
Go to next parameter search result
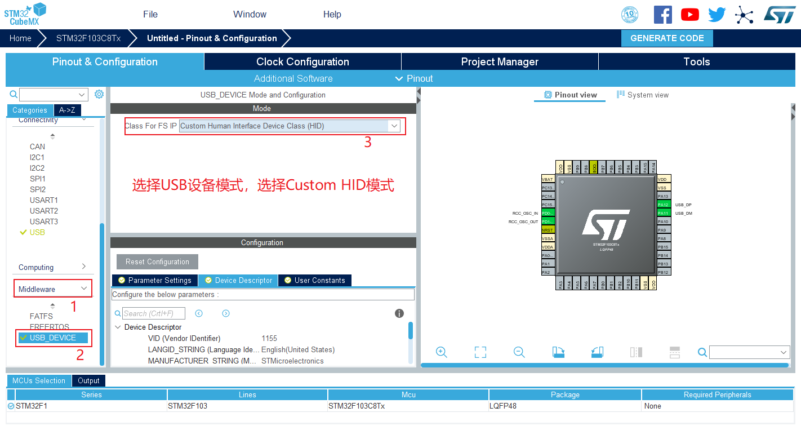[x=226, y=313]
